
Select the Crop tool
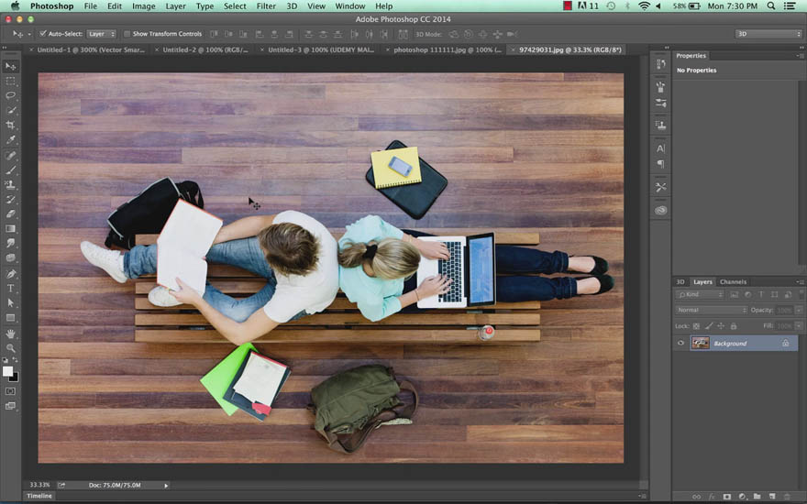[10, 125]
